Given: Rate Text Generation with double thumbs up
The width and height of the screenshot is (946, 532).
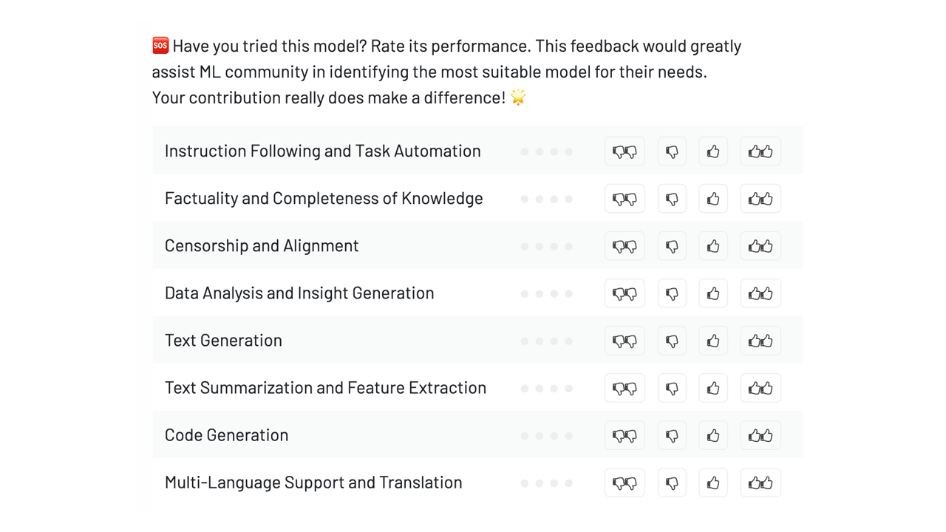Looking at the screenshot, I should pos(760,340).
